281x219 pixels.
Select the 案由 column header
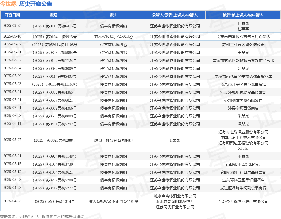coord(113,15)
